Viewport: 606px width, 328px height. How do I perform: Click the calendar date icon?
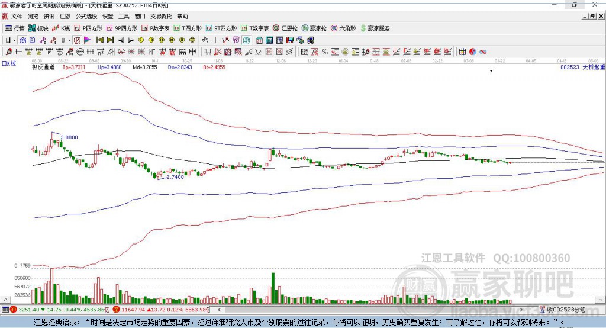(x=259, y=40)
